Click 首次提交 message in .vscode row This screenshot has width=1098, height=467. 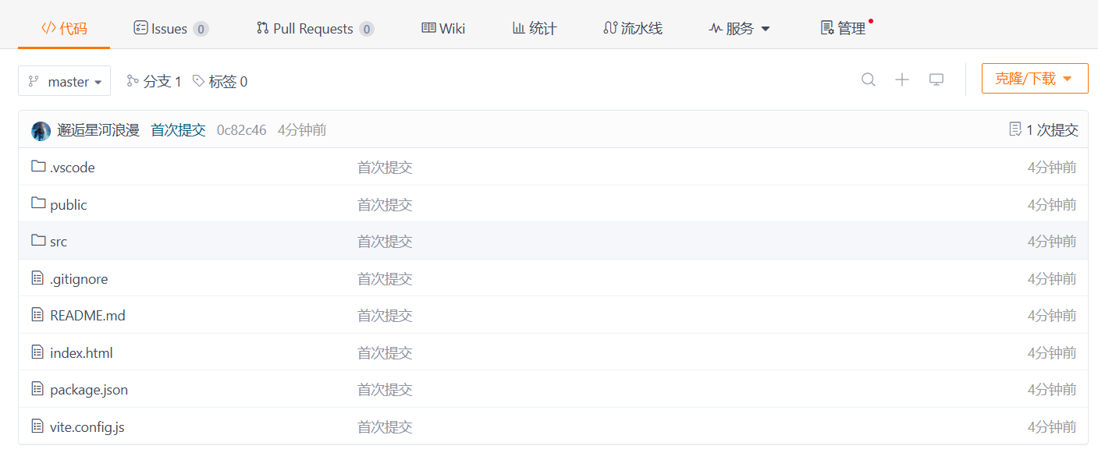click(x=385, y=168)
